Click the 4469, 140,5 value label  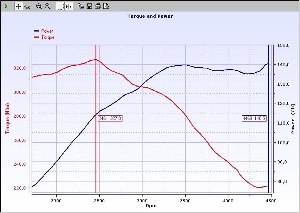pos(254,118)
